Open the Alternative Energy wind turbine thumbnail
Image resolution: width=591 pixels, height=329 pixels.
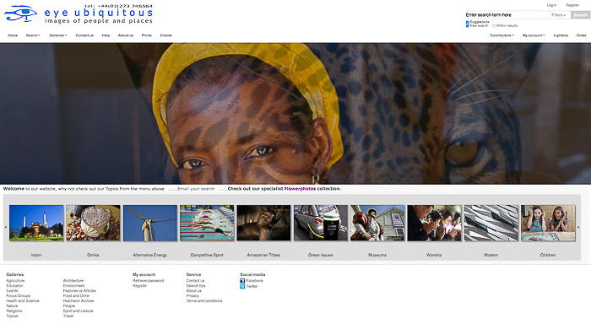click(150, 223)
